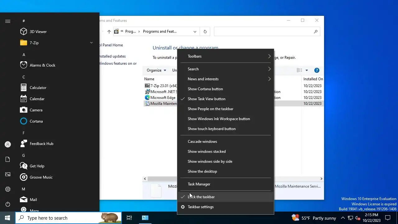Expand the Toolbars submenu

coord(225,56)
